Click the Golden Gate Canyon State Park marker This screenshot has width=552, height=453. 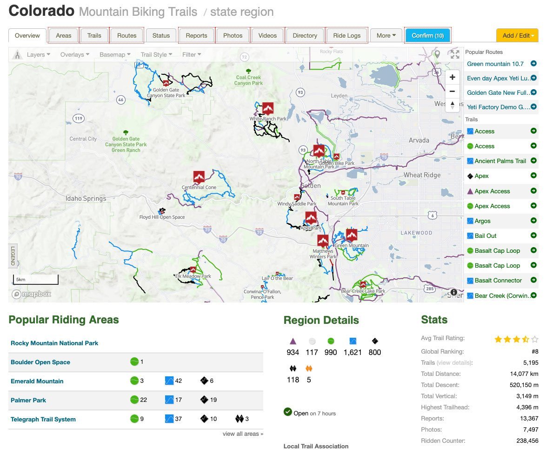[166, 83]
